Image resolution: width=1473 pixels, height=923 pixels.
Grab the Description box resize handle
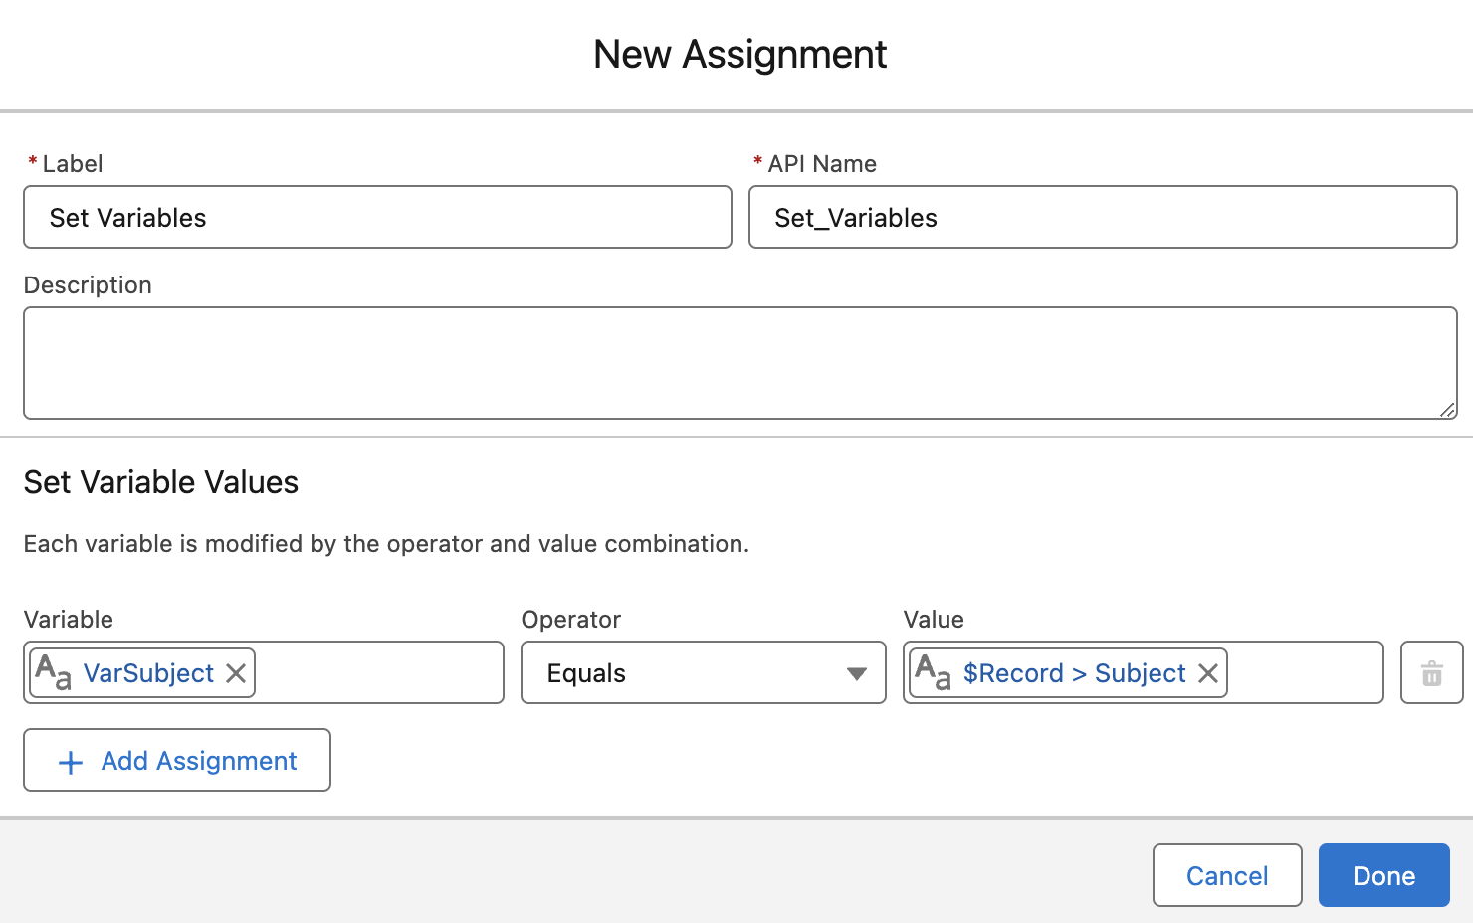point(1447,409)
